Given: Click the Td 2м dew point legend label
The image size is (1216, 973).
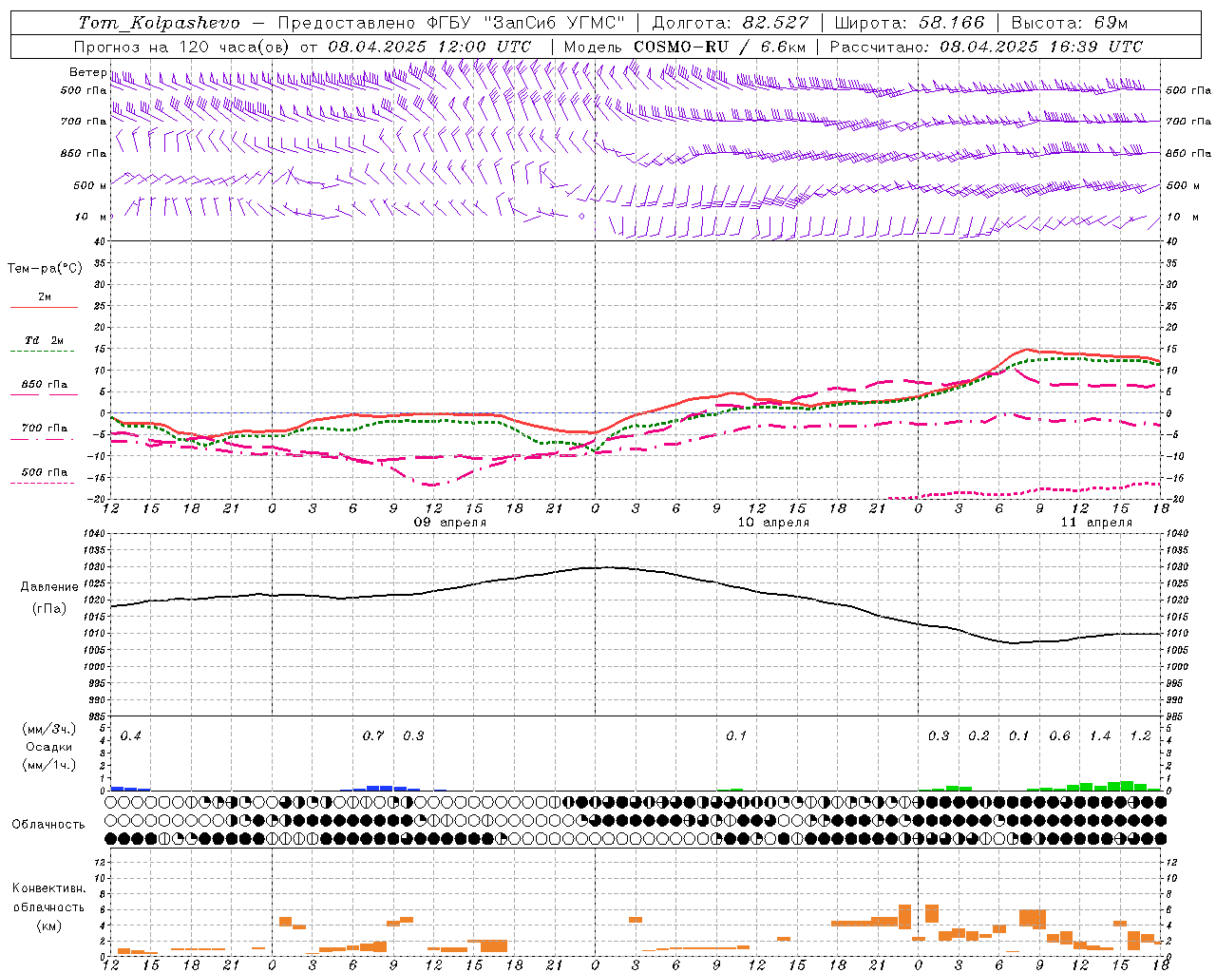Looking at the screenshot, I should tap(45, 340).
